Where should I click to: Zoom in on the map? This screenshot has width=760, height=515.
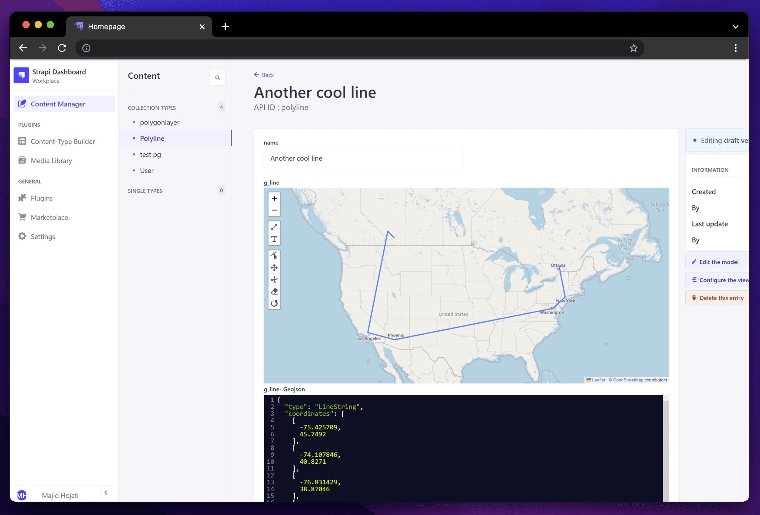pyautogui.click(x=274, y=198)
